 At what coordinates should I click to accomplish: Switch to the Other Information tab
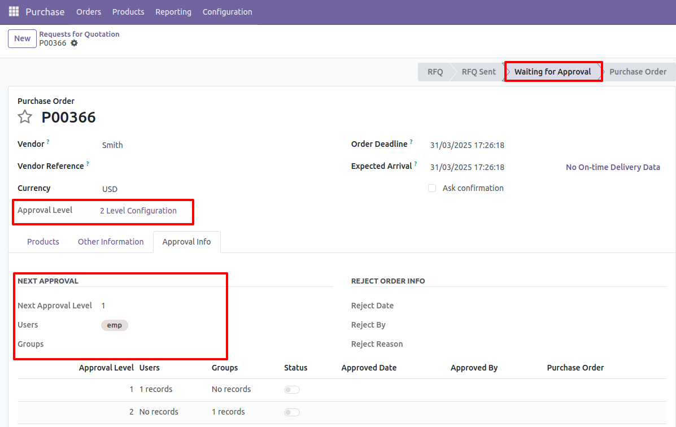click(111, 242)
